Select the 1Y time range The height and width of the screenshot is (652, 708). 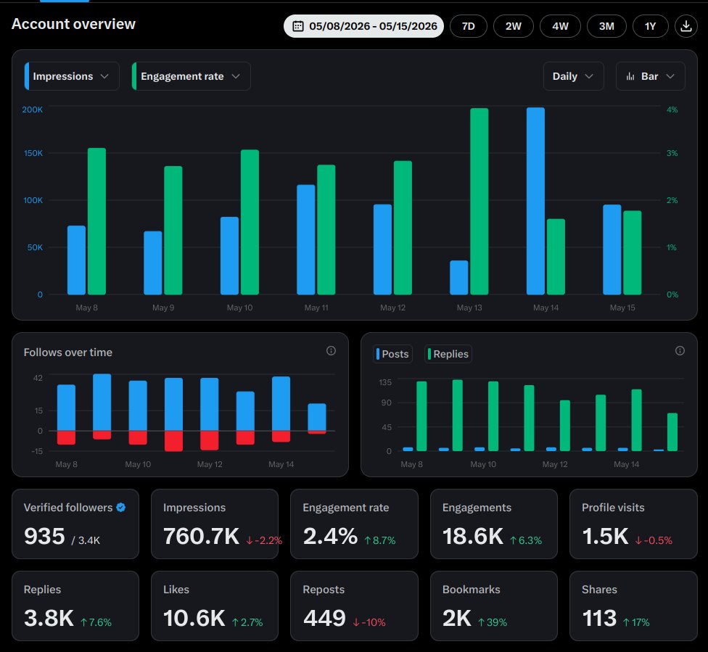(x=650, y=26)
